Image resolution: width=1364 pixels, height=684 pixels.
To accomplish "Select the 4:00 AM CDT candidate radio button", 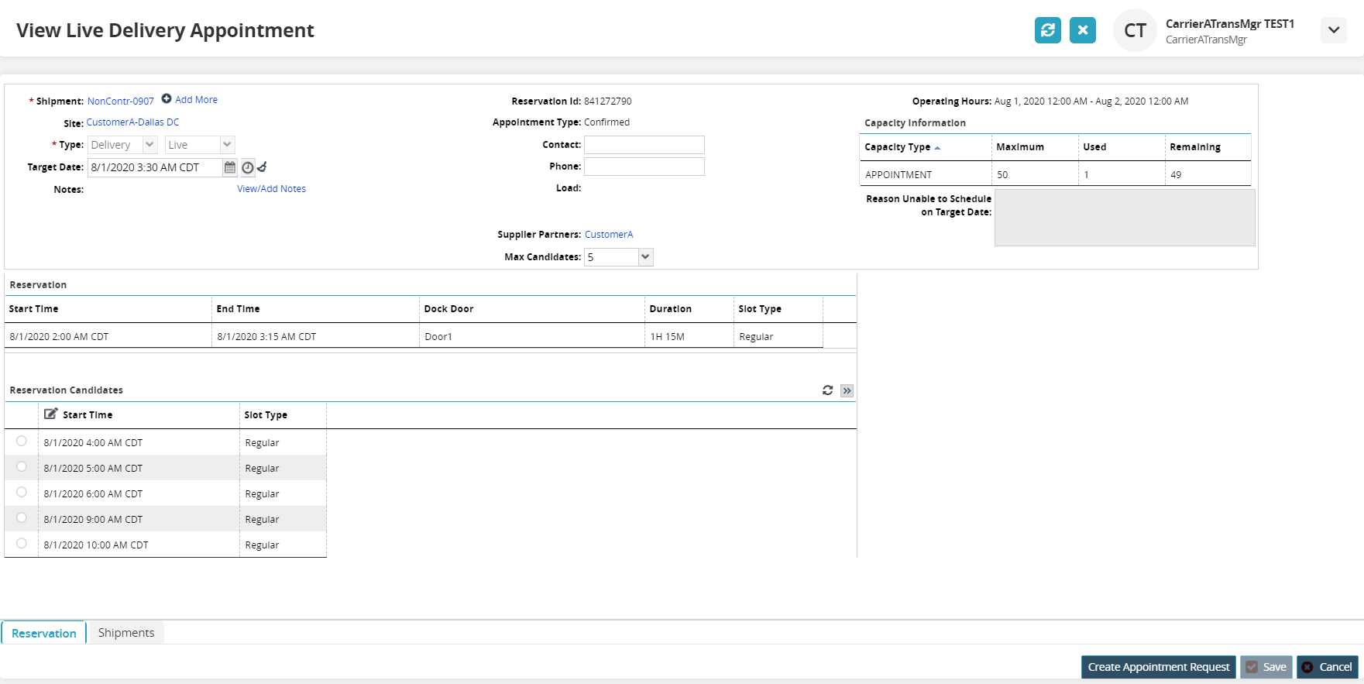I will [22, 442].
